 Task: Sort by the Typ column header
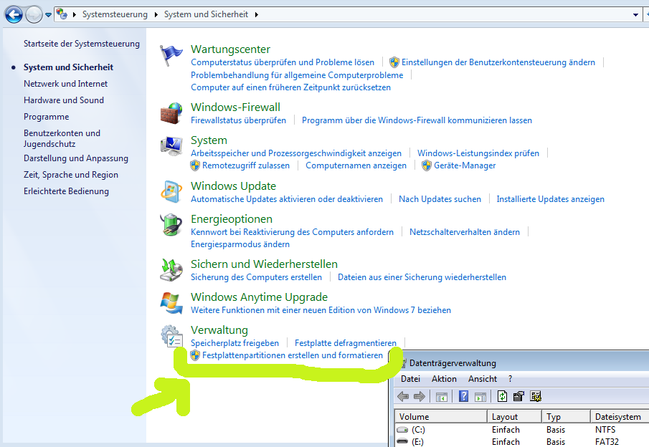[x=567, y=416]
